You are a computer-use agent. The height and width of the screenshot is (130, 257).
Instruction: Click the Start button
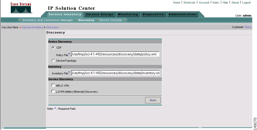[153, 100]
